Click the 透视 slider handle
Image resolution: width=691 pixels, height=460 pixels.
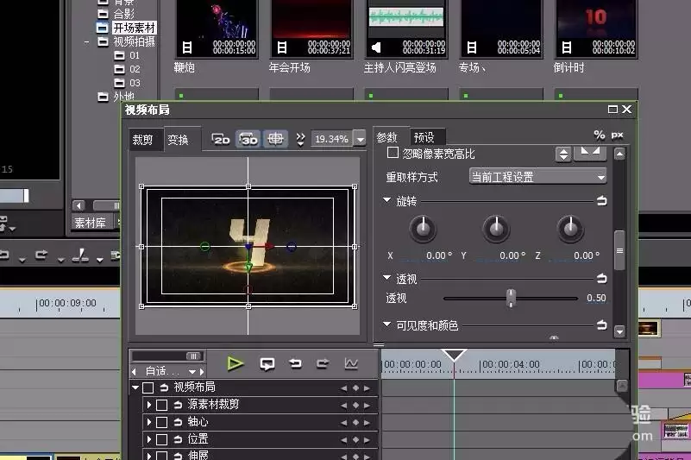(511, 298)
